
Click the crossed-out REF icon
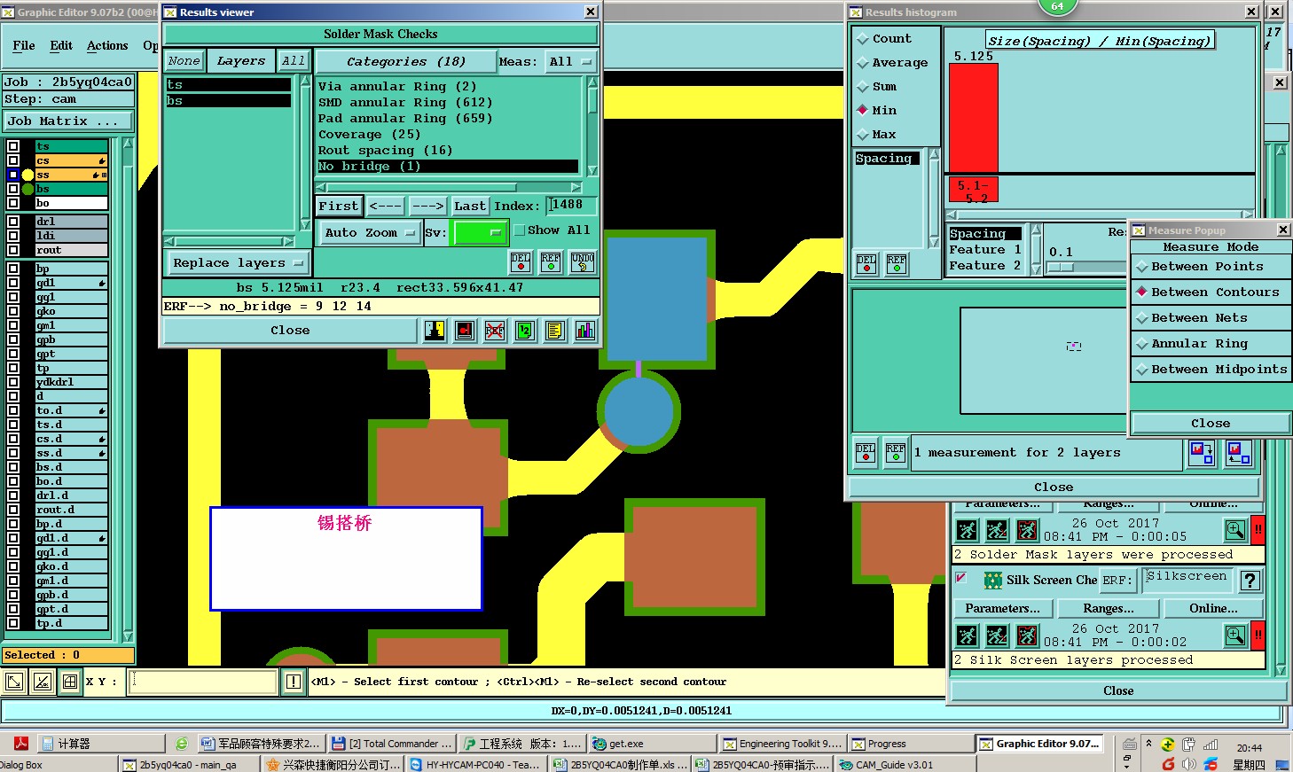coord(495,331)
